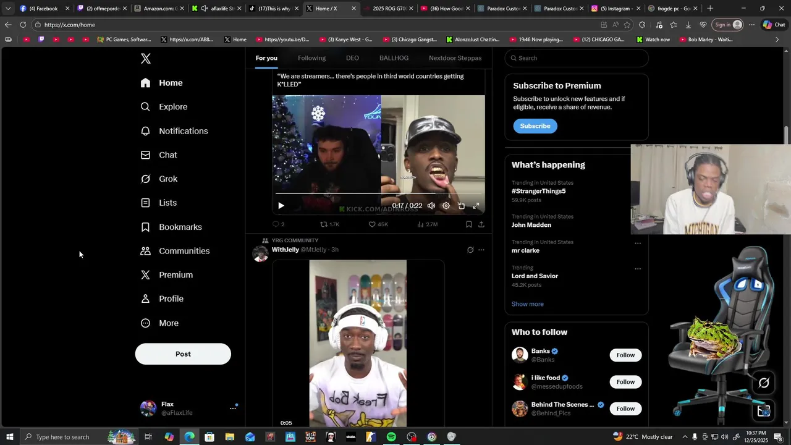The image size is (791, 445).
Task: Open Profile in the sidebar
Action: pos(163,299)
